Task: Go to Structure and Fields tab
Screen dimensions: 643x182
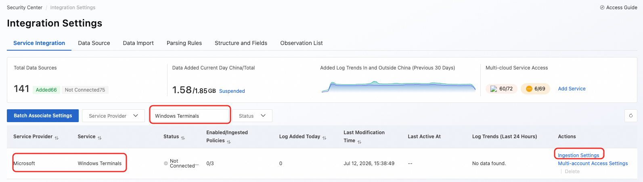Action: 241,43
